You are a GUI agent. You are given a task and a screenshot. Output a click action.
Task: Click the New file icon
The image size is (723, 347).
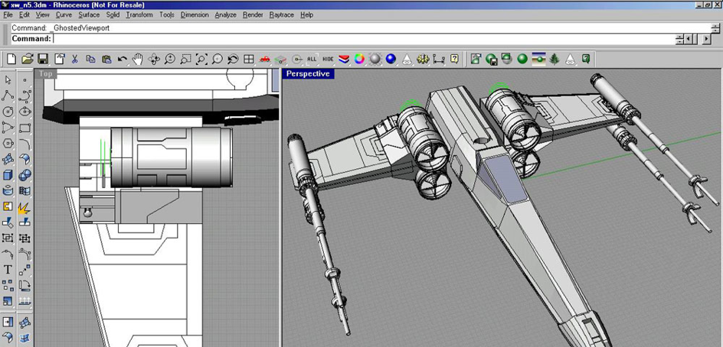tap(11, 59)
